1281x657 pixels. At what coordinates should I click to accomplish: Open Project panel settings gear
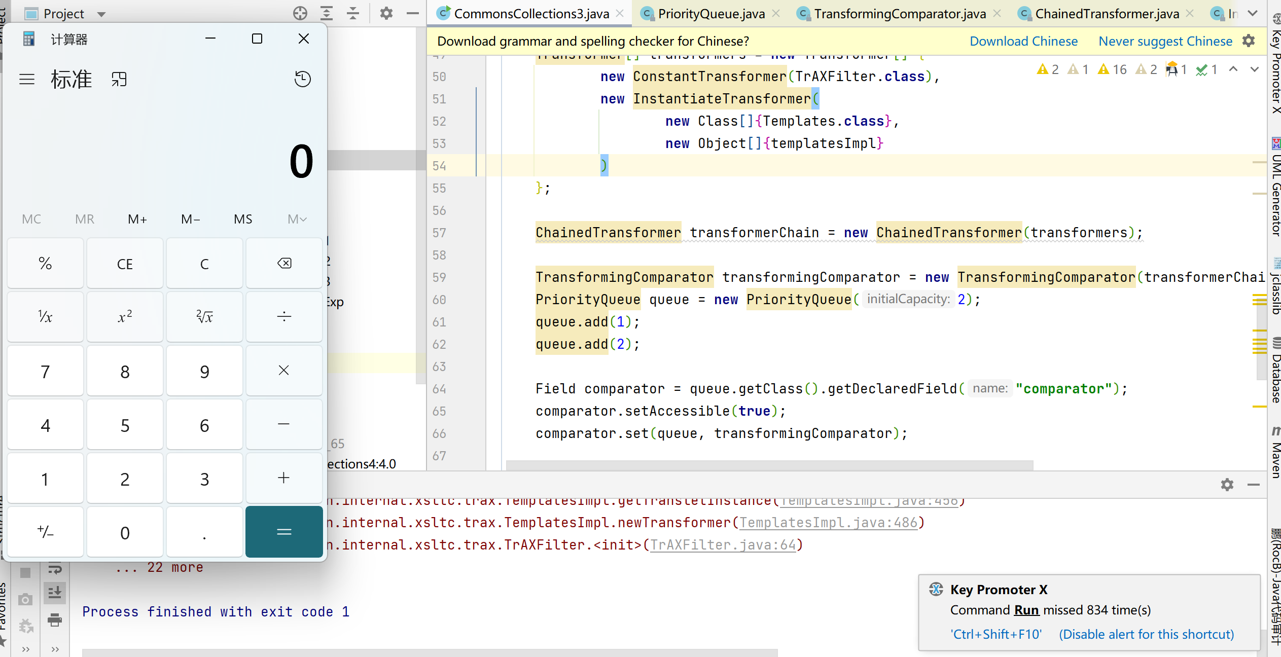click(386, 13)
